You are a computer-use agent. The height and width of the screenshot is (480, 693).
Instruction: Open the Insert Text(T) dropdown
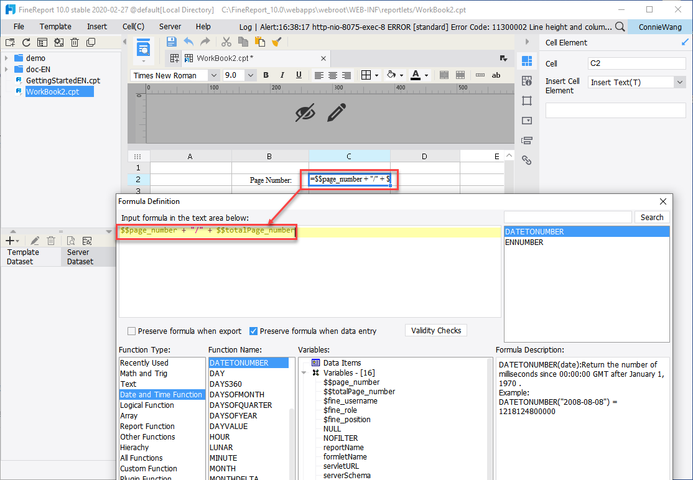click(x=679, y=81)
